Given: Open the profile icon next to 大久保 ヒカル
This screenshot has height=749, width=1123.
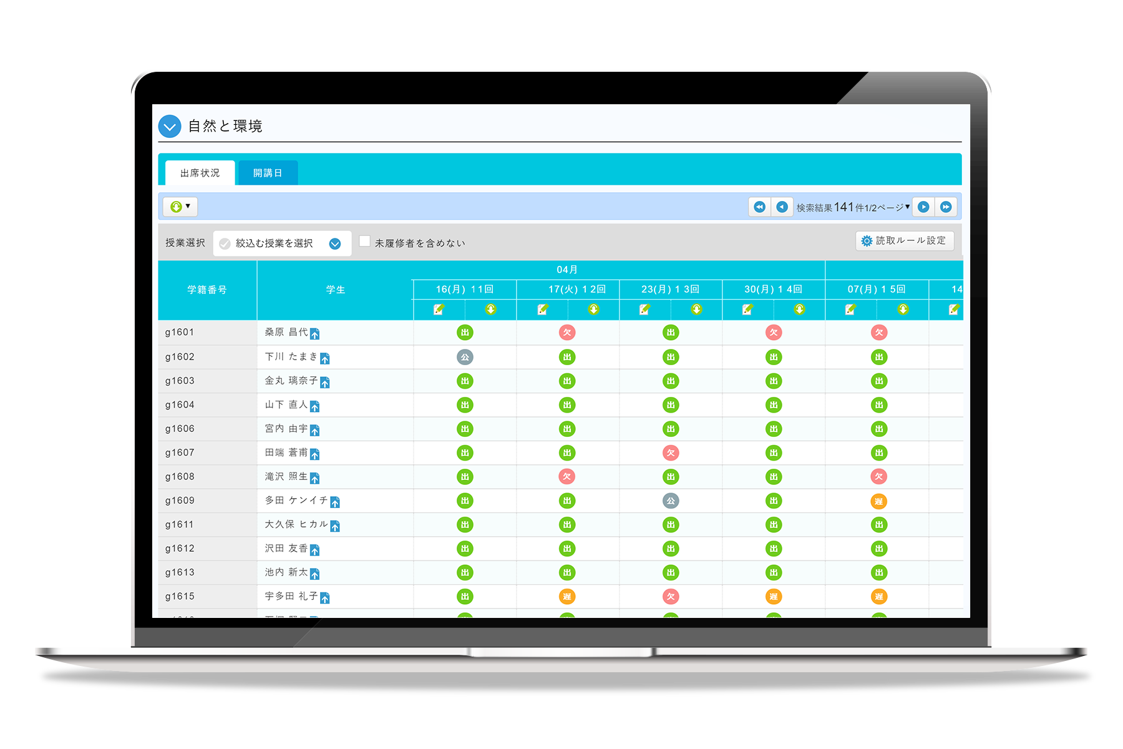Looking at the screenshot, I should point(335,526).
